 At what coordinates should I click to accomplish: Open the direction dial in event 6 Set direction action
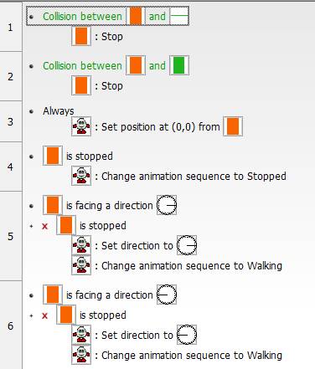[x=187, y=335]
